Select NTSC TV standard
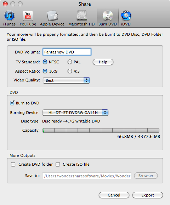The width and height of the screenshot is (170, 205). (x=45, y=62)
